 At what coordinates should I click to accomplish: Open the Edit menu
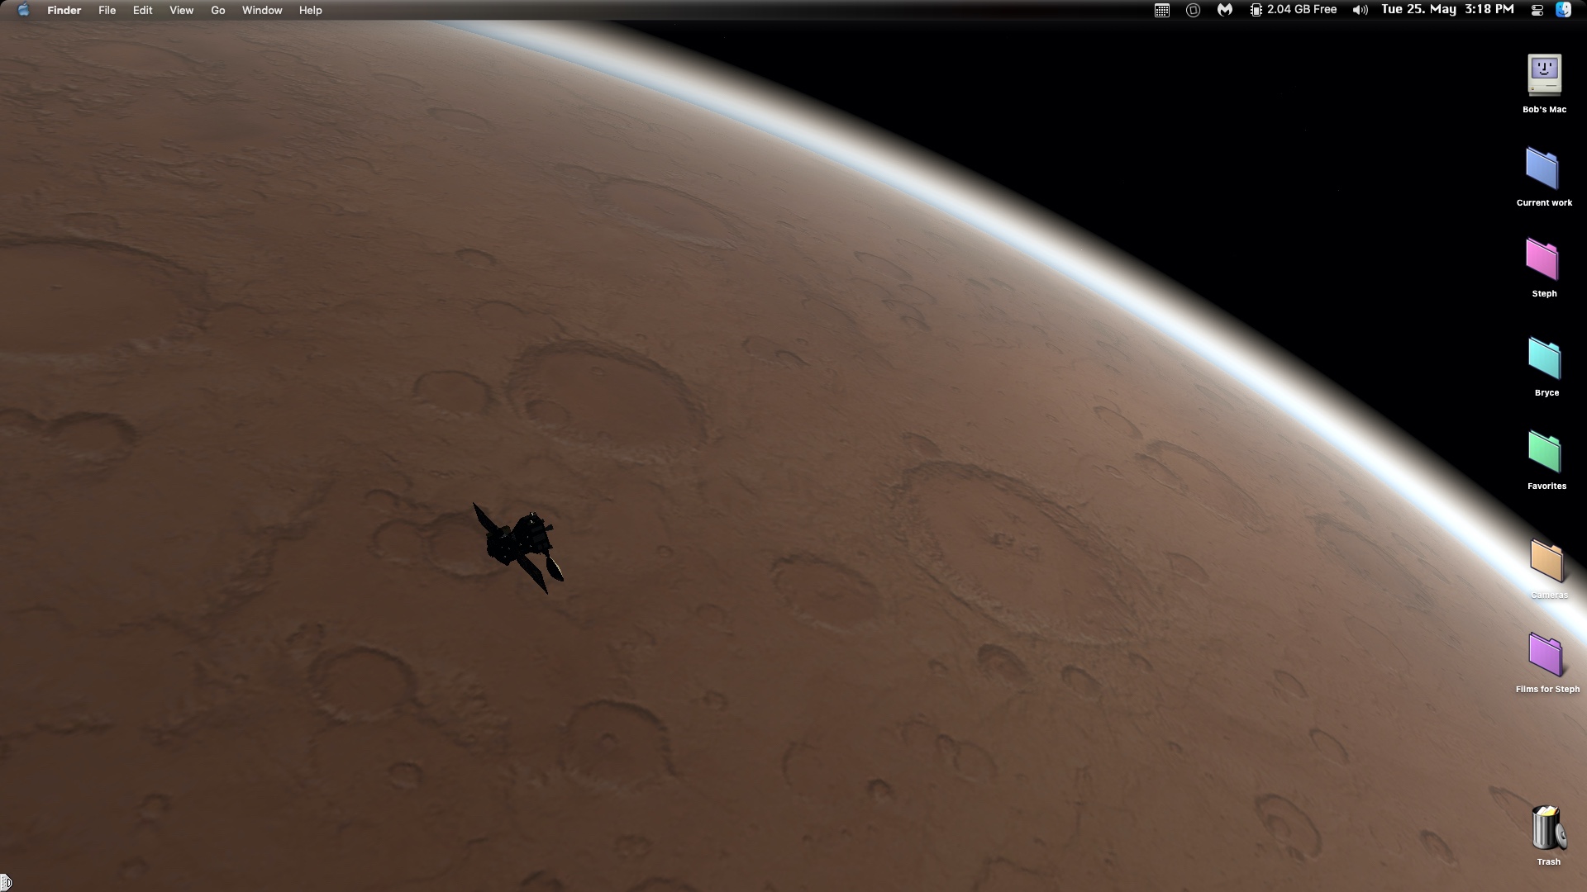click(x=142, y=10)
